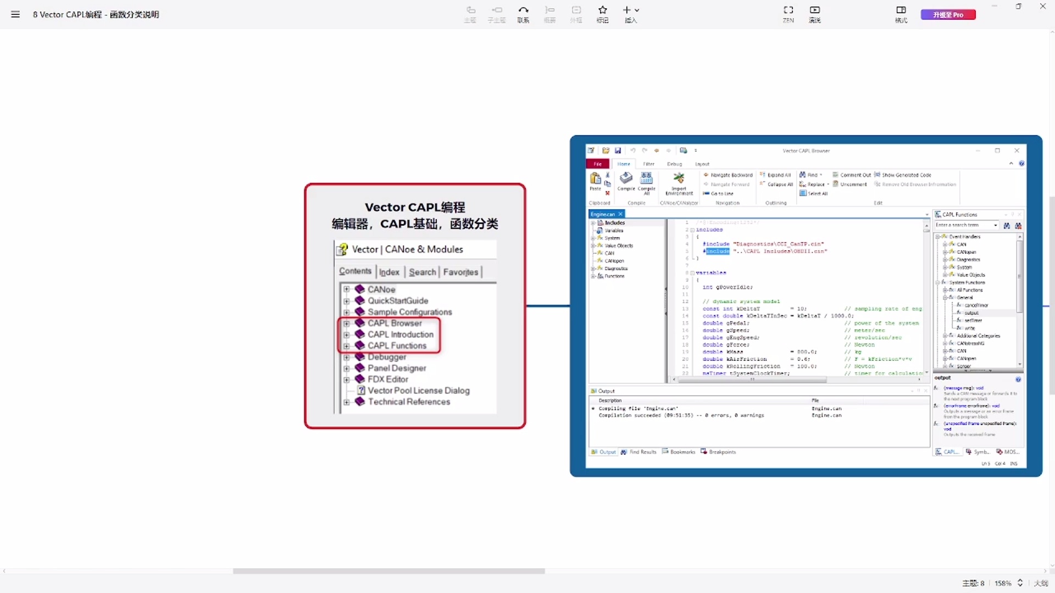Open the hamburger main menu
The width and height of the screenshot is (1055, 593).
(15, 15)
